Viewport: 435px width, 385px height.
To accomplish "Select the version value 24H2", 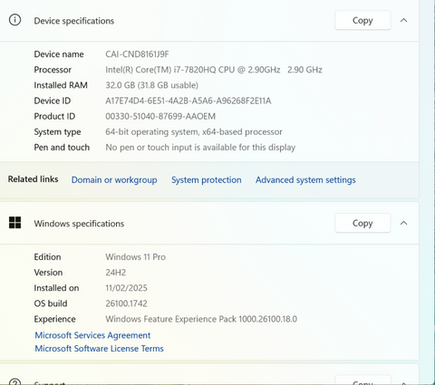I will 116,273.
